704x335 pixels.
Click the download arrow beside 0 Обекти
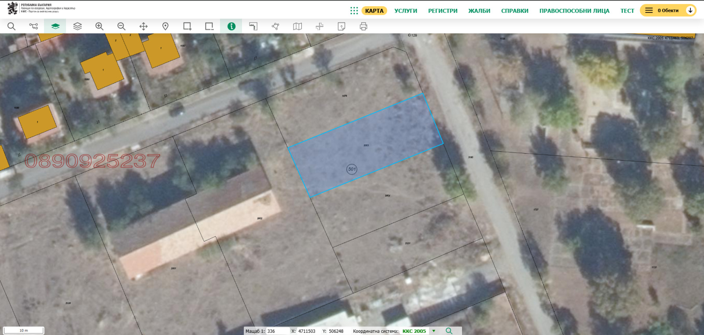[690, 10]
